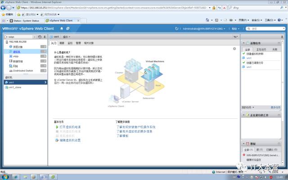The width and height of the screenshot is (288, 180).
Task: Show 已确认 (0) alarms tab
Action: [272, 150]
